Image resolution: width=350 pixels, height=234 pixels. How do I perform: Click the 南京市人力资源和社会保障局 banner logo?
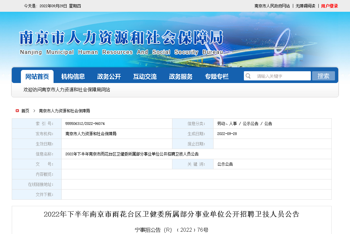coord(121,42)
